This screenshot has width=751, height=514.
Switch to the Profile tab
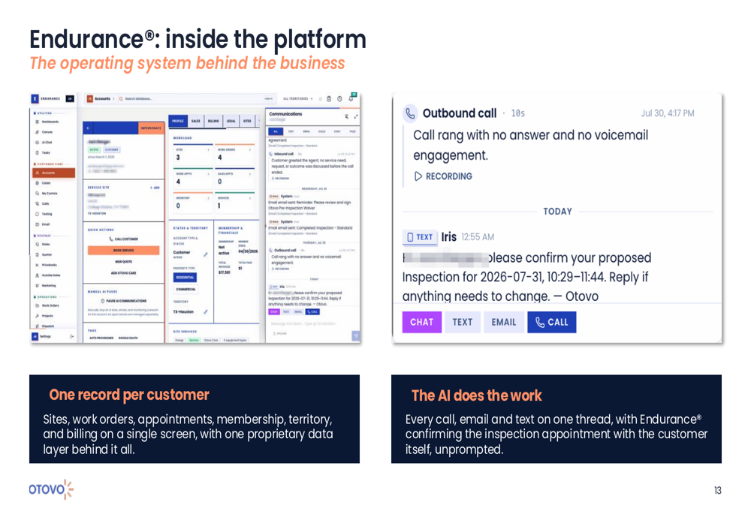pos(178,121)
